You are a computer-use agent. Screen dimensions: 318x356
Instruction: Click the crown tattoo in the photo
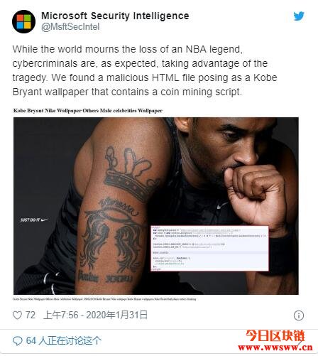[x=131, y=173]
